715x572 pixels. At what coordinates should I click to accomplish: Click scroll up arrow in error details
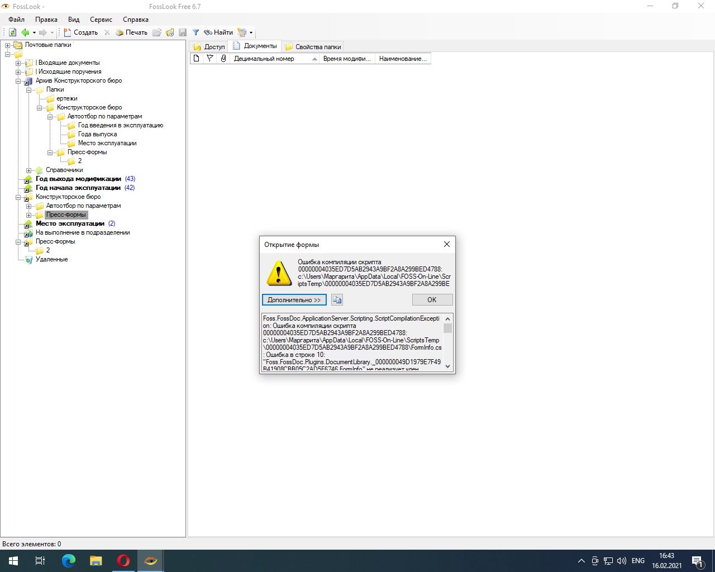click(x=447, y=319)
